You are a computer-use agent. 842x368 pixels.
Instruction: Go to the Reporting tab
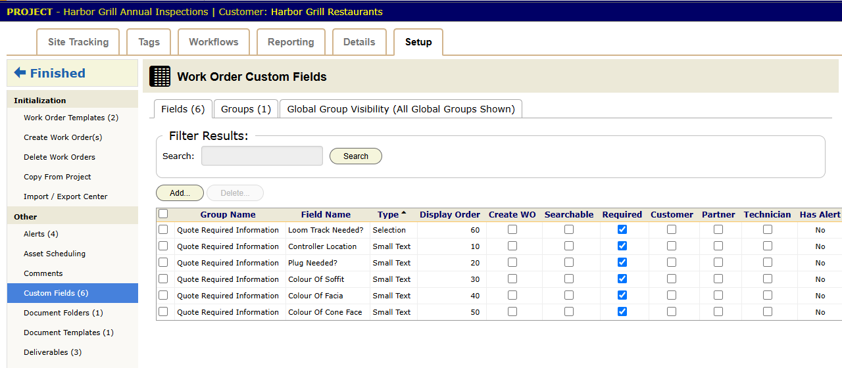pos(291,42)
